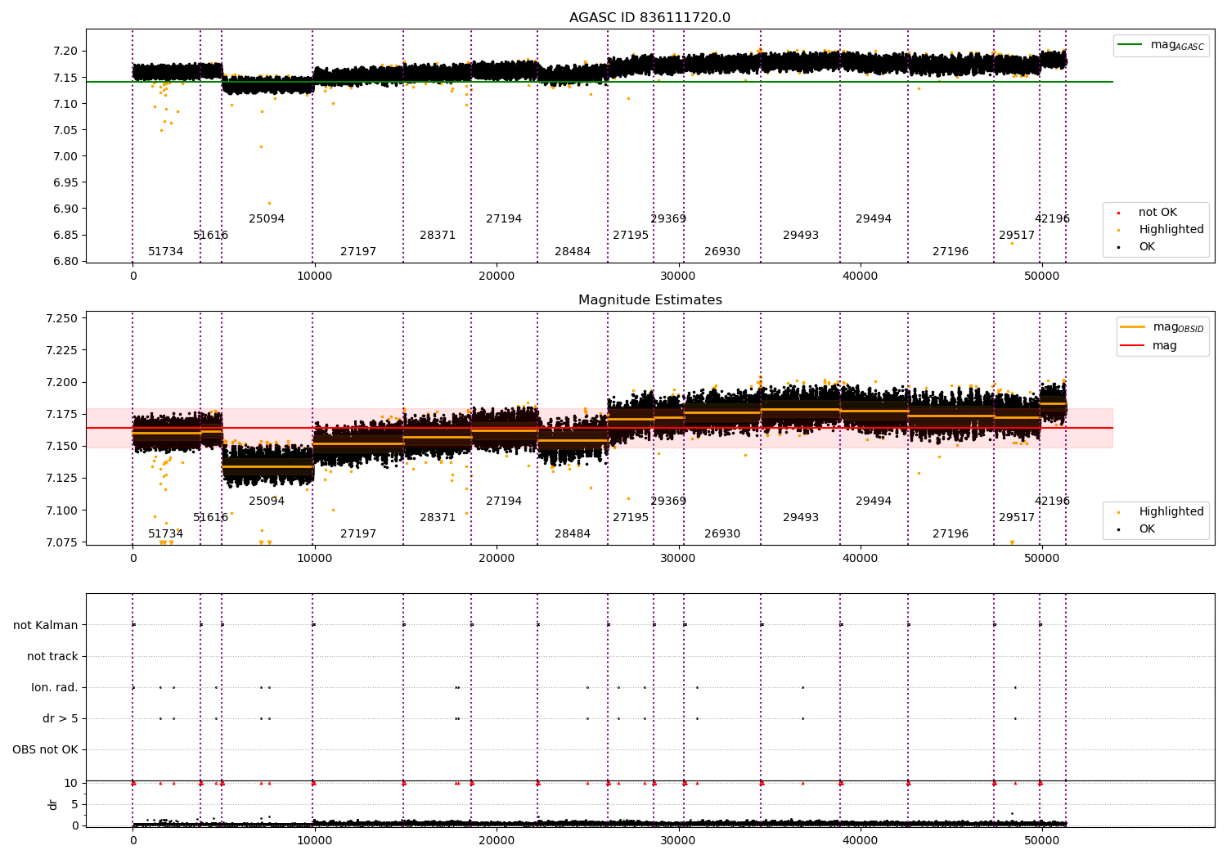Click the 7.175 y-axis tick label

63,415
